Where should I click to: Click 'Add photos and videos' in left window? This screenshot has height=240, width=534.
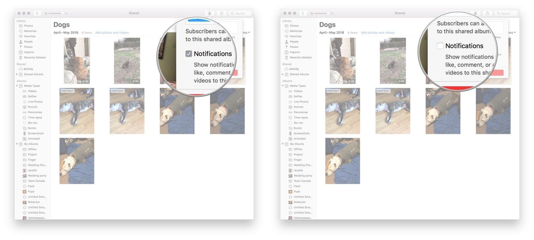[112, 33]
